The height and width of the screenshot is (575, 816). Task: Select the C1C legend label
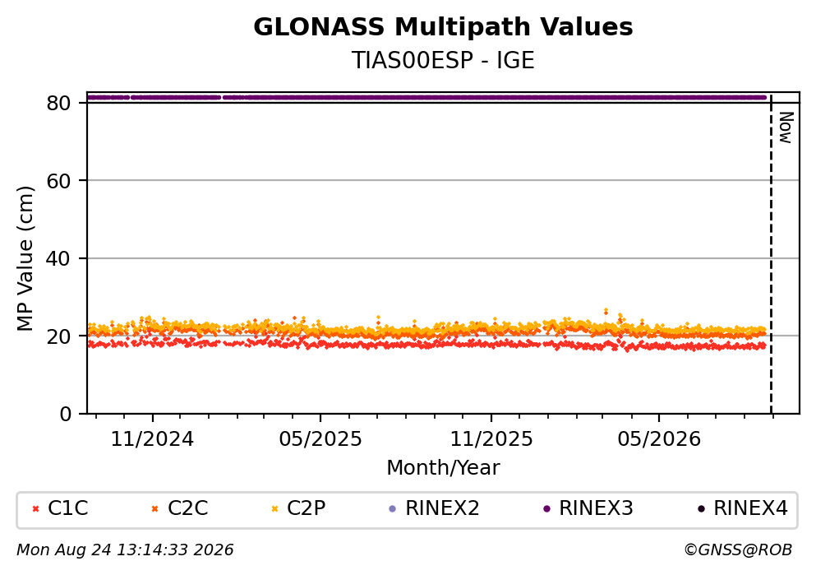tap(67, 508)
